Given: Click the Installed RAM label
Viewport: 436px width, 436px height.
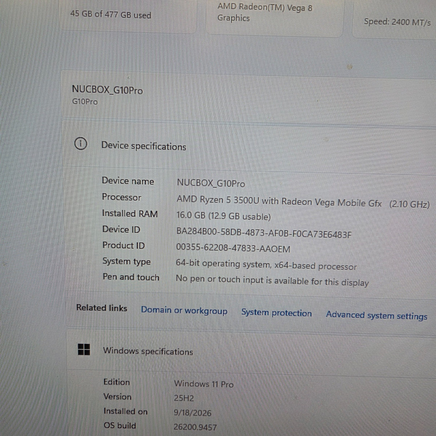Looking at the screenshot, I should click(x=130, y=213).
